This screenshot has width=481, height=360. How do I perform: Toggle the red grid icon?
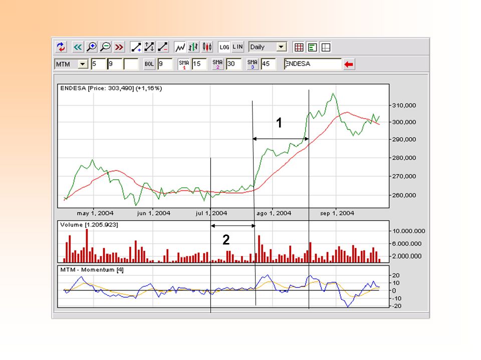point(299,47)
